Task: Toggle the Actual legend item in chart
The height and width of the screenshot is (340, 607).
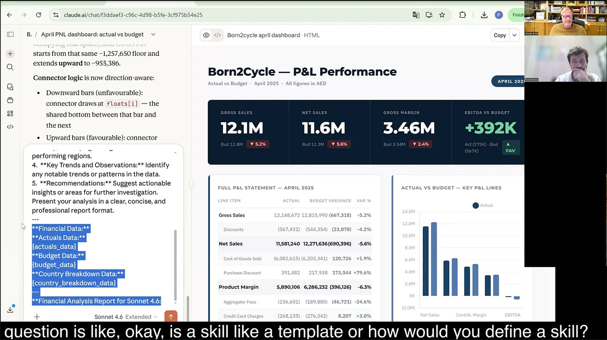Action: click(483, 205)
